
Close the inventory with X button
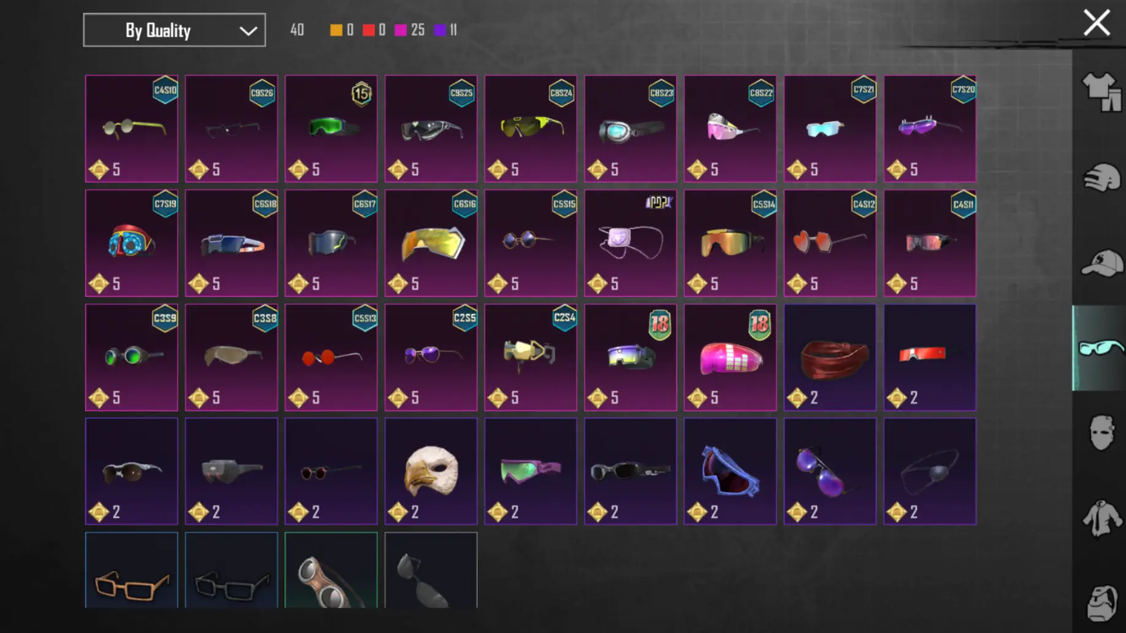[x=1097, y=23]
